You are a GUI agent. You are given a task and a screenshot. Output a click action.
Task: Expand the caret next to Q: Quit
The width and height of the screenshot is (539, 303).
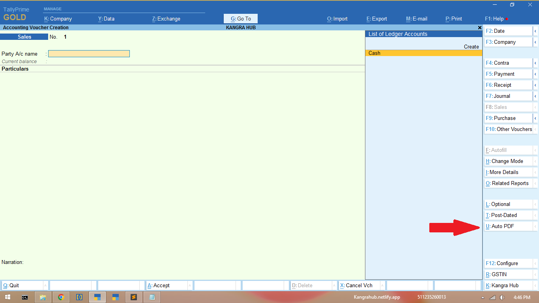click(45, 286)
